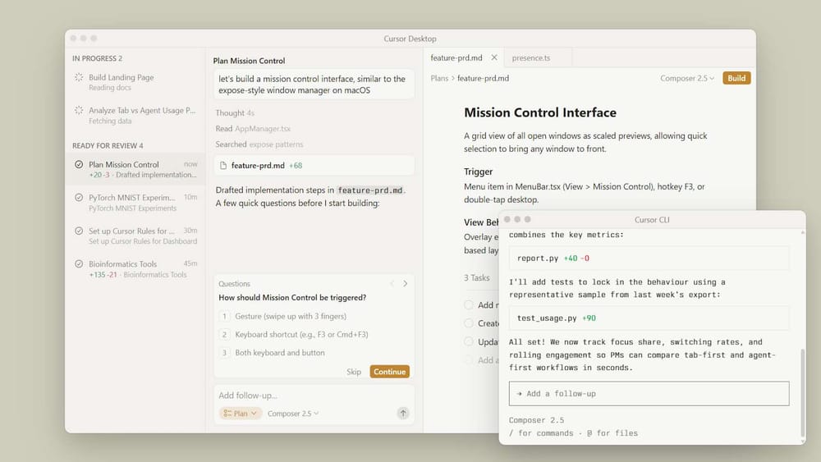The height and width of the screenshot is (462, 821).
Task: Open report.py +40 -0 in Cursor CLI
Action: (x=649, y=258)
